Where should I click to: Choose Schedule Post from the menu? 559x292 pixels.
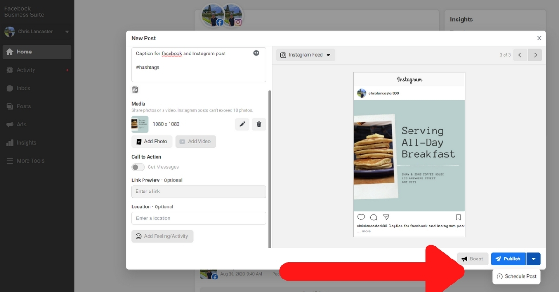coord(517,276)
